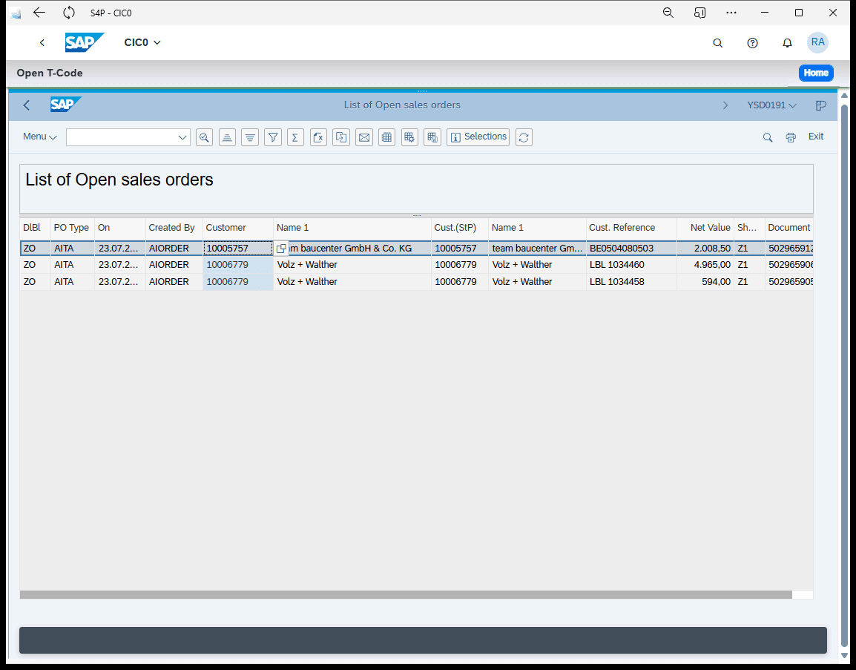Sort the list in descending order
Viewport: 856px width, 670px height.
[x=250, y=137]
